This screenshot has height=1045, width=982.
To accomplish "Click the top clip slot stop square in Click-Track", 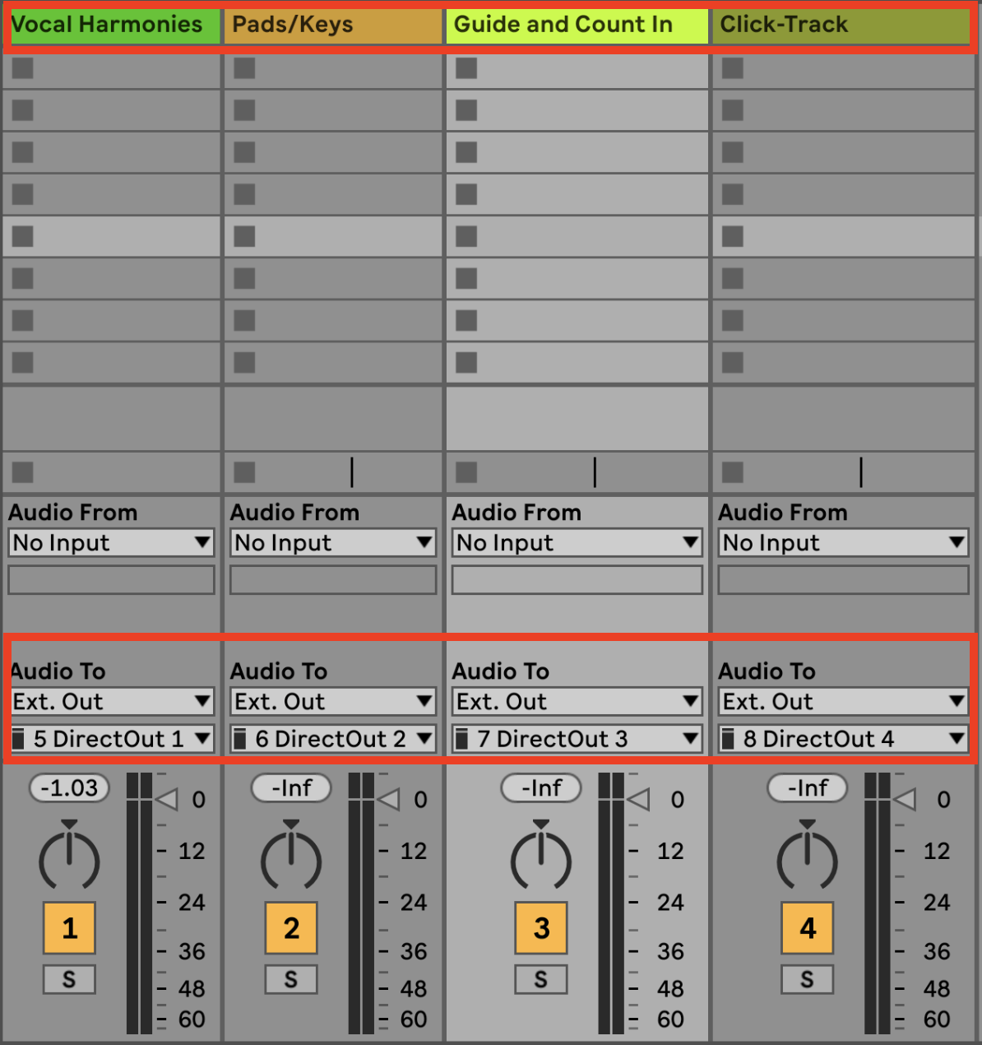I will pos(733,68).
